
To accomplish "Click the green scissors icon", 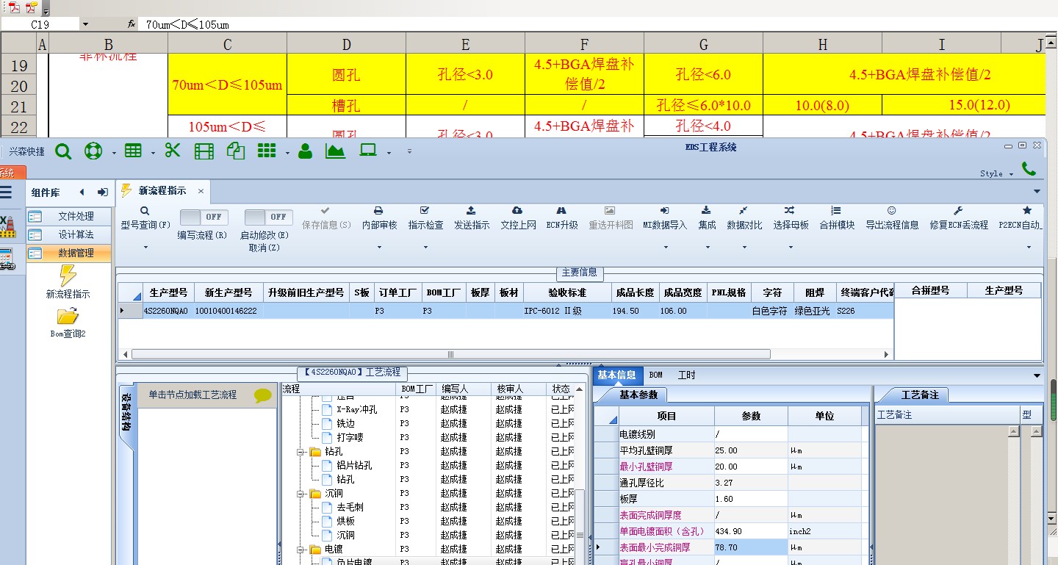I will (x=173, y=151).
